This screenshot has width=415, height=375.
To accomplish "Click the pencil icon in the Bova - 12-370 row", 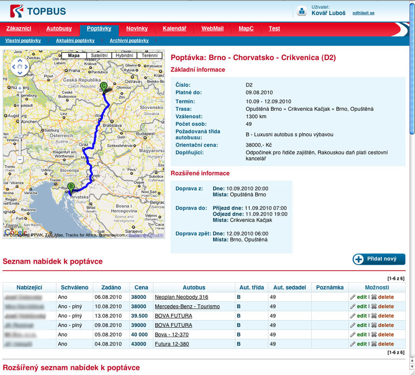I will click(353, 335).
